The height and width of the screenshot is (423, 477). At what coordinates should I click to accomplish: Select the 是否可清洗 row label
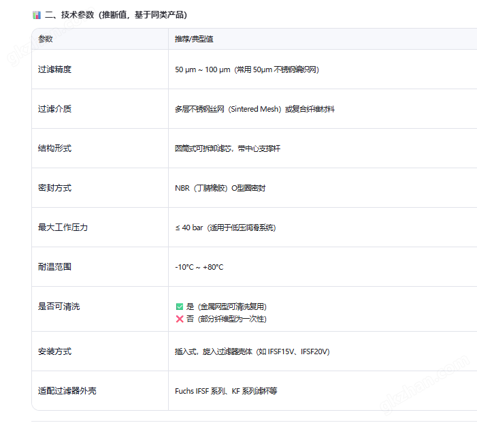(x=59, y=307)
